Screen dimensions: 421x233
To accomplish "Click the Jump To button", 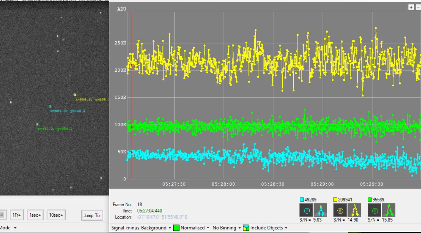I will [91, 215].
